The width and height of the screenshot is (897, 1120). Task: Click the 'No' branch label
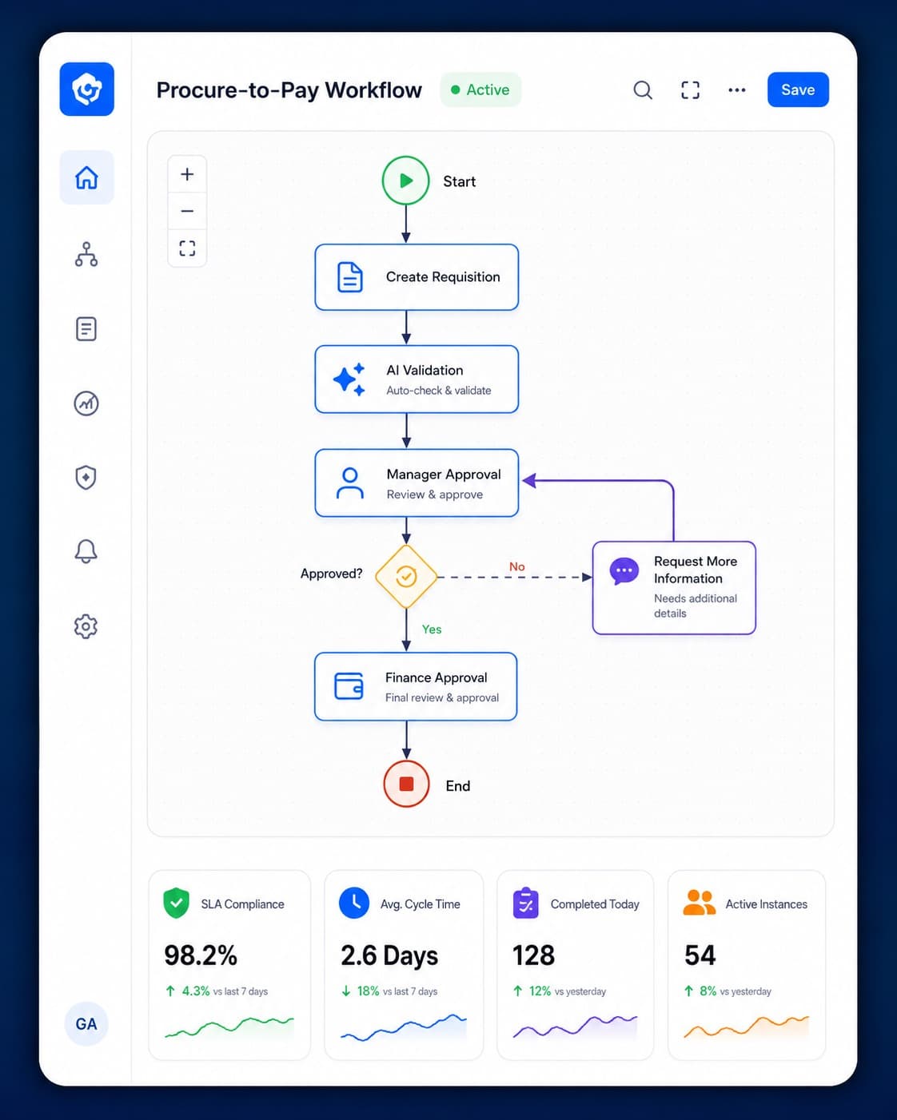(517, 566)
